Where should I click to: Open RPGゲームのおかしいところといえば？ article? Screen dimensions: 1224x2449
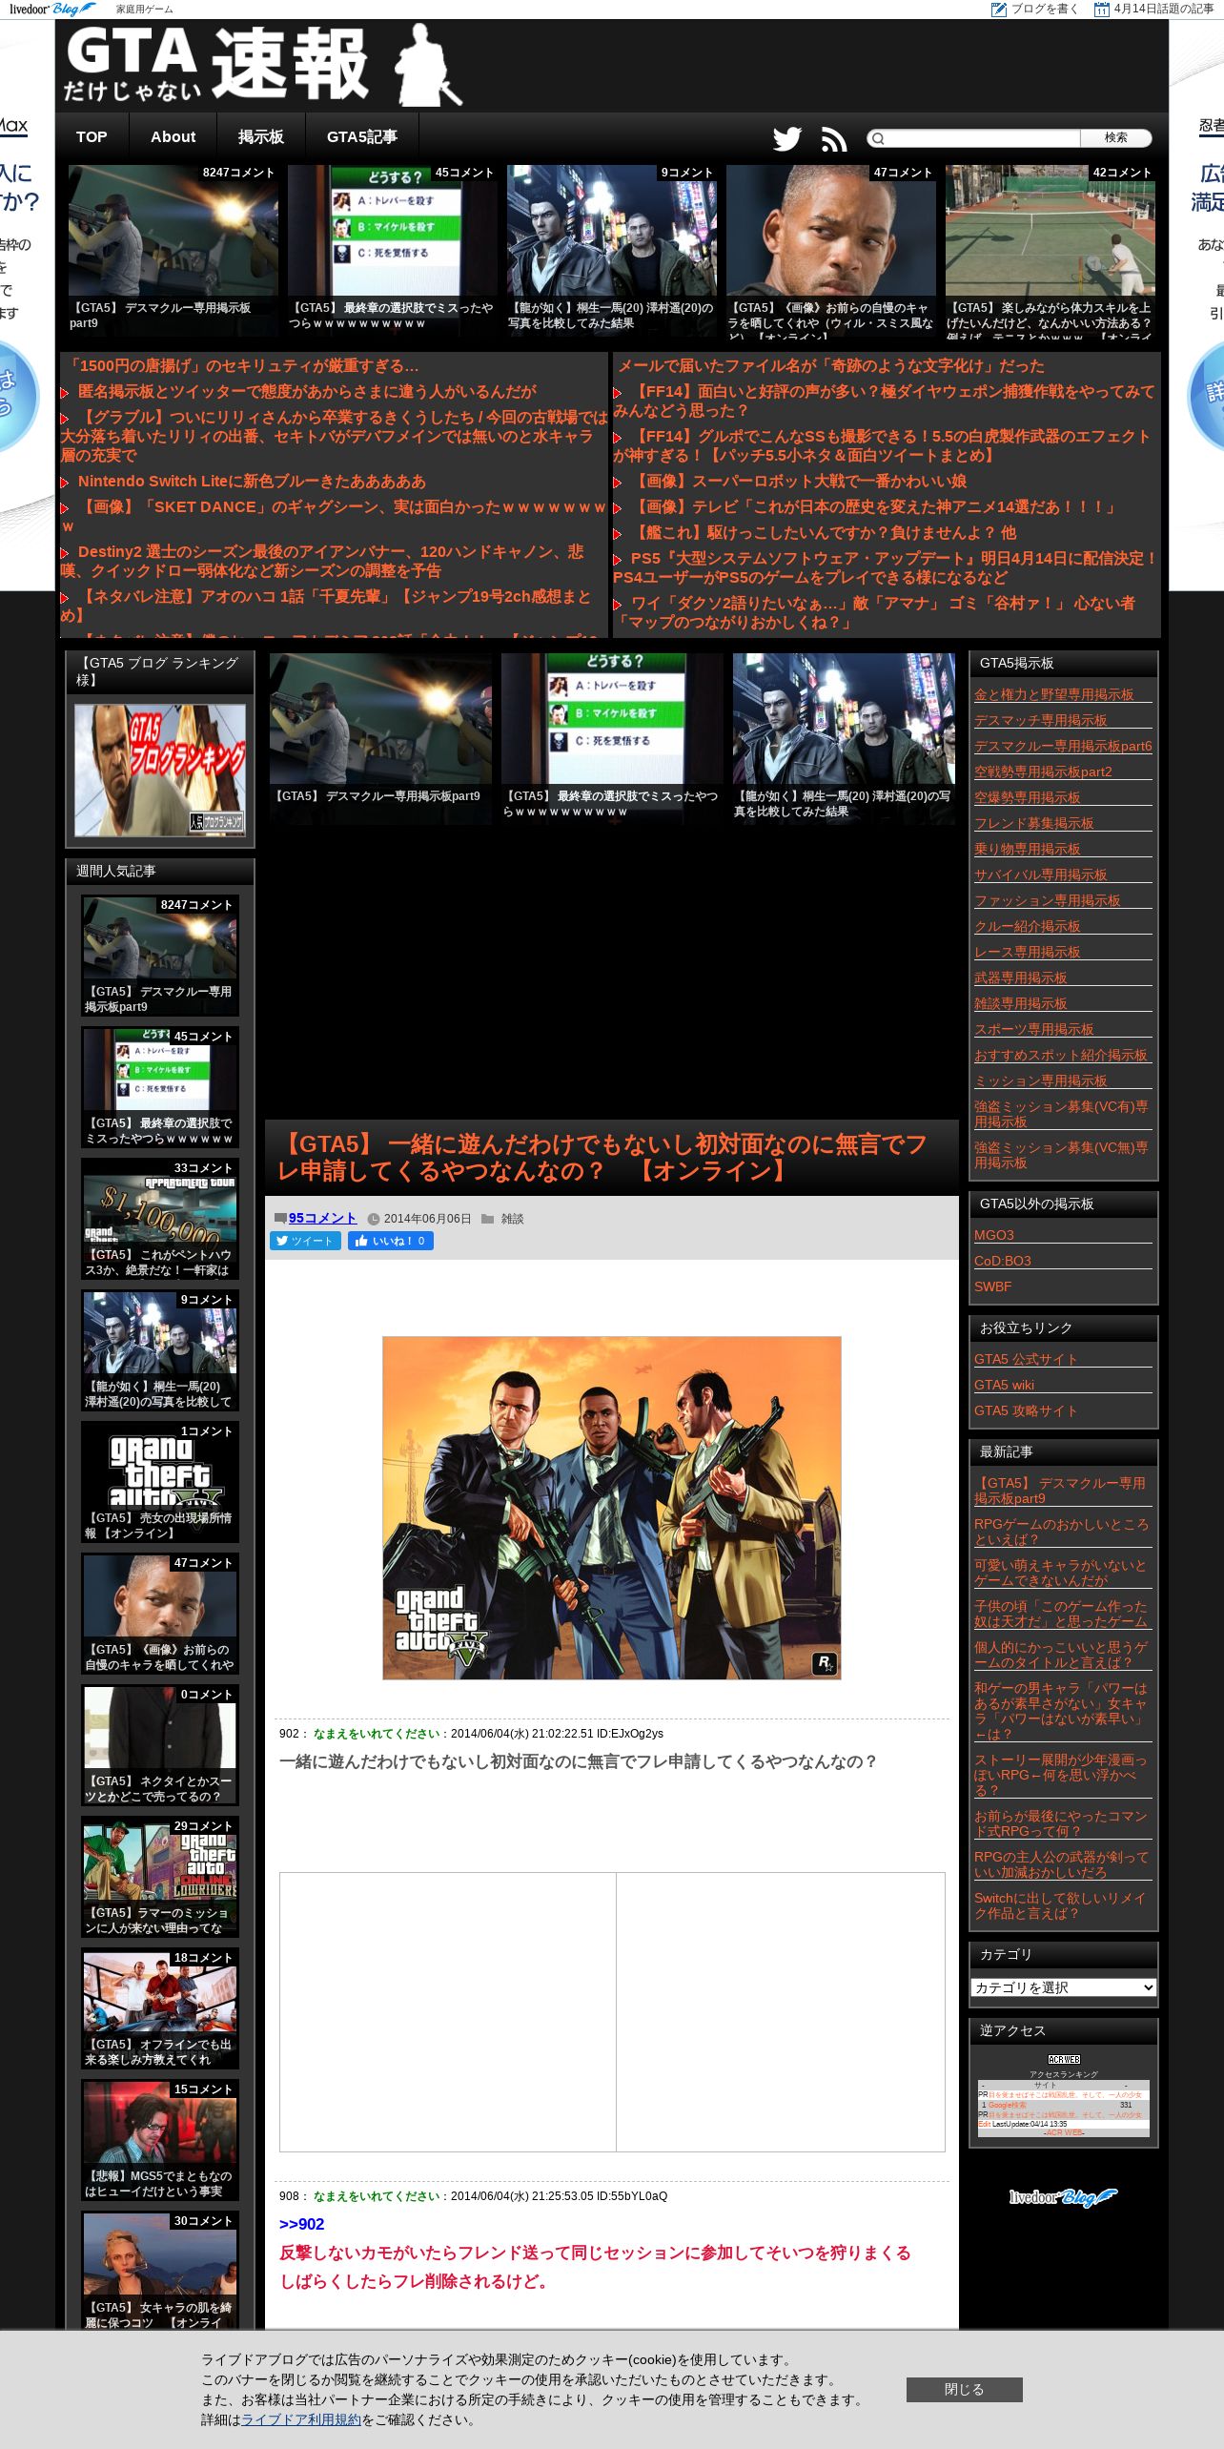1061,1532
